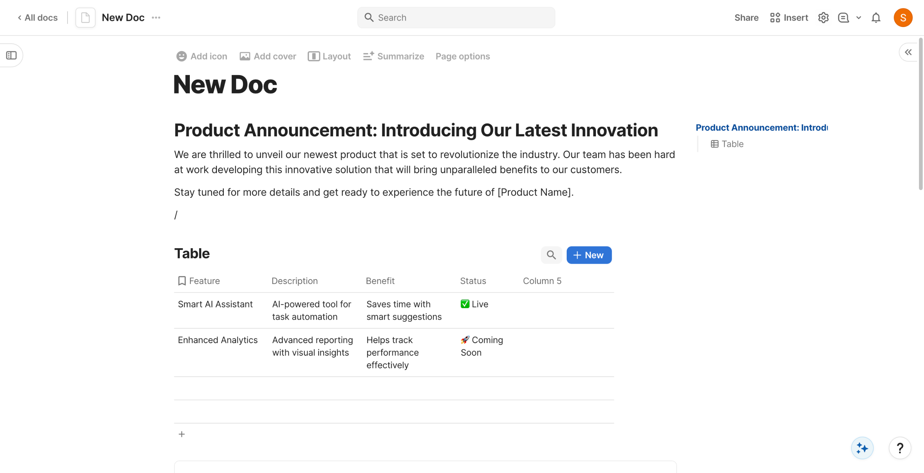Collapse the right outline panel
The image size is (924, 473).
point(908,52)
